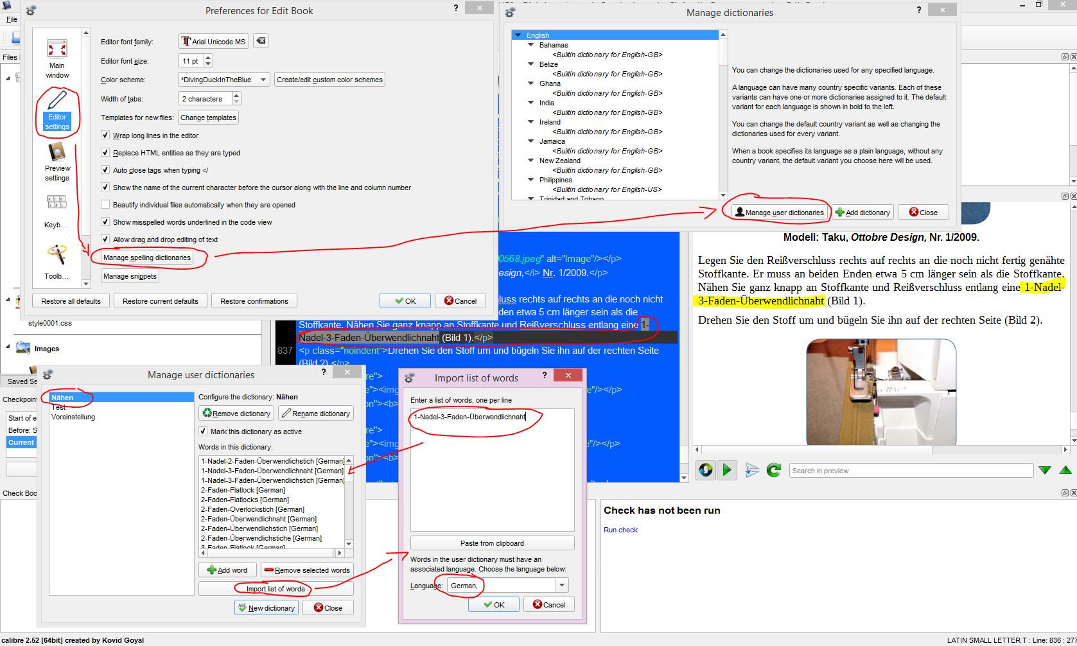Toggle Show misspelled words underlined

tap(105, 222)
